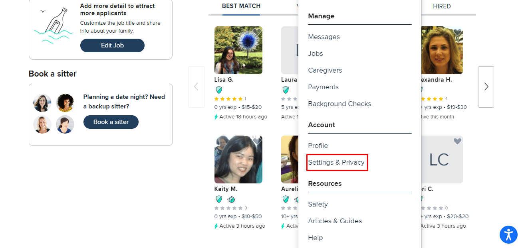Click the message-in-a-bottle illustration
This screenshot has height=248, width=522.
(x=54, y=26)
